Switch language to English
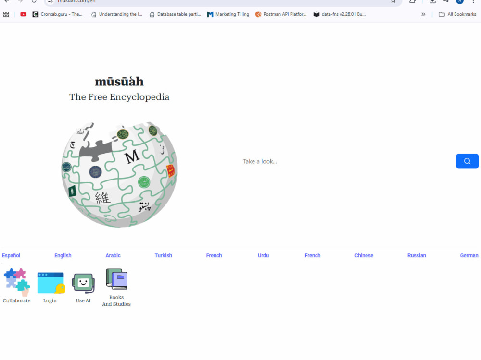 [x=63, y=255]
